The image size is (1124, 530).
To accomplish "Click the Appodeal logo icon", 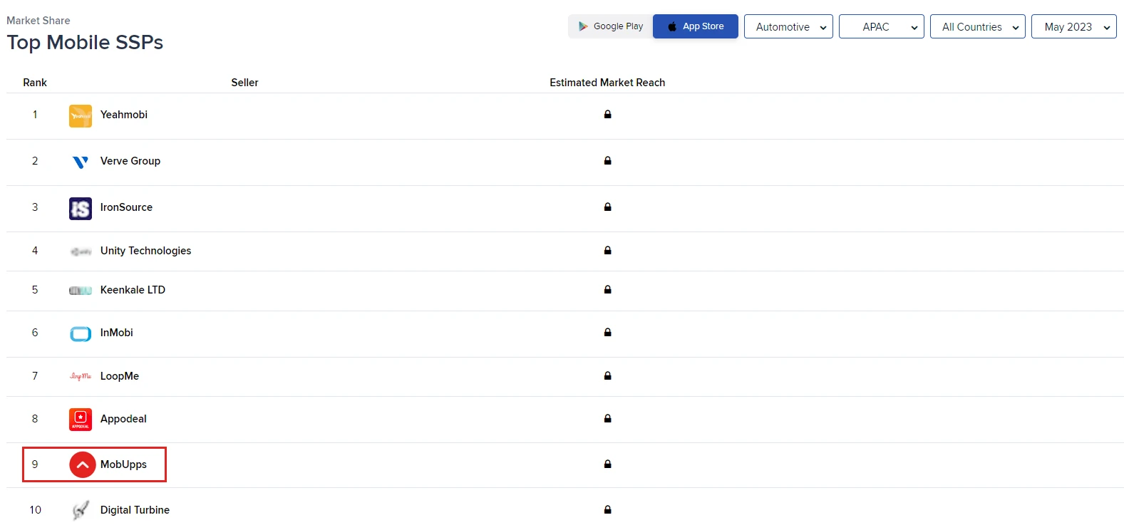I will click(81, 420).
